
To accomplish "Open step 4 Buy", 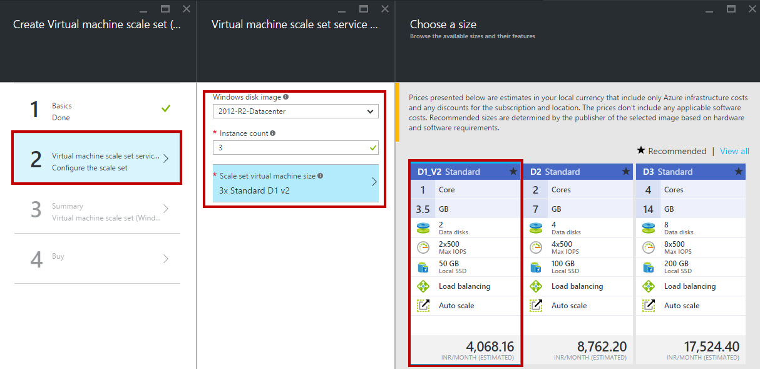I will point(97,259).
